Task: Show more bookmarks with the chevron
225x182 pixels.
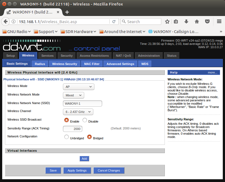Action: [x=221, y=31]
